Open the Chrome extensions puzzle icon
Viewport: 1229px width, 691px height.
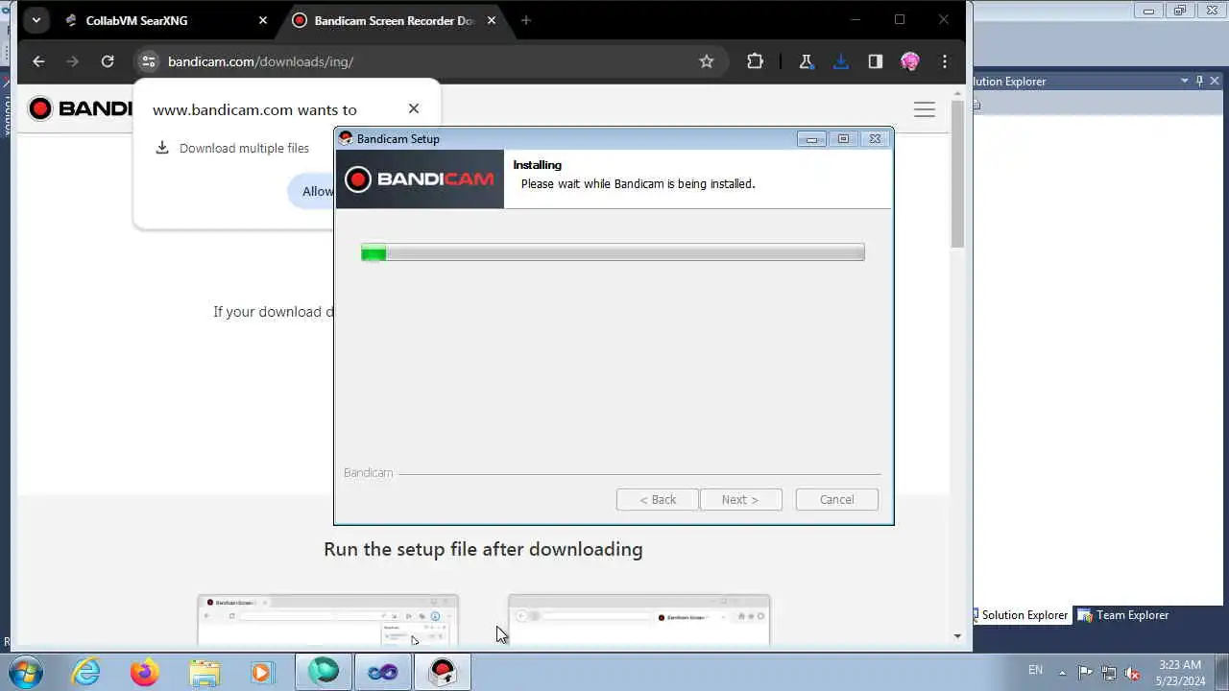756,61
